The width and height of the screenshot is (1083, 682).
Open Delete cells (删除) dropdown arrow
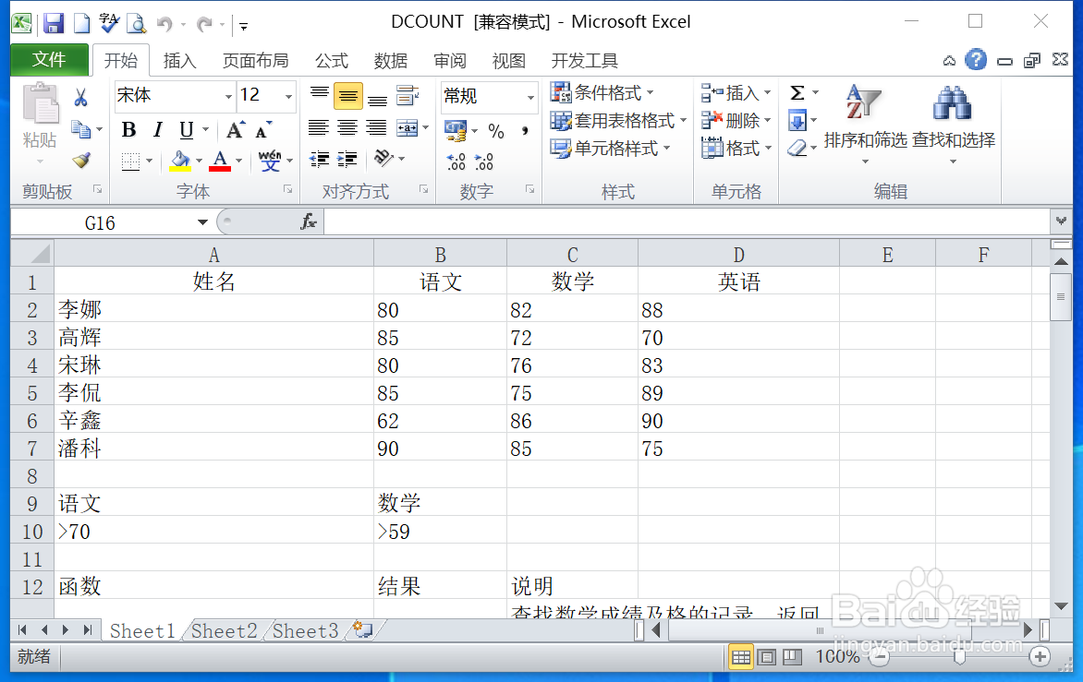tap(767, 121)
